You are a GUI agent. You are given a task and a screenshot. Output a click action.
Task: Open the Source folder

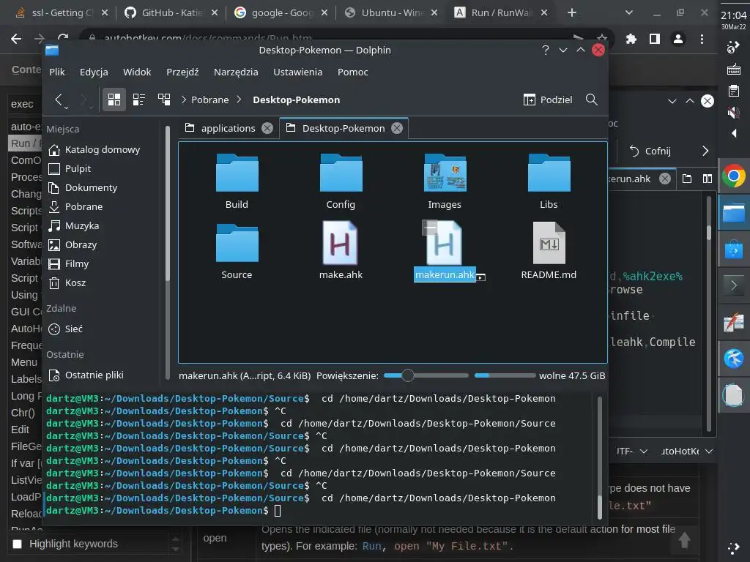point(237,251)
